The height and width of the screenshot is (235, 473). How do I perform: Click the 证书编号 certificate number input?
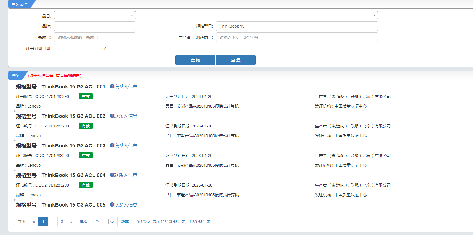pyautogui.click(x=95, y=37)
